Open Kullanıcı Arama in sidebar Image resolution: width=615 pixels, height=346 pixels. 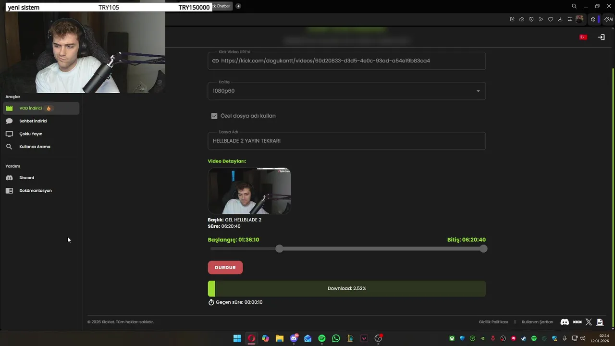tap(41, 147)
